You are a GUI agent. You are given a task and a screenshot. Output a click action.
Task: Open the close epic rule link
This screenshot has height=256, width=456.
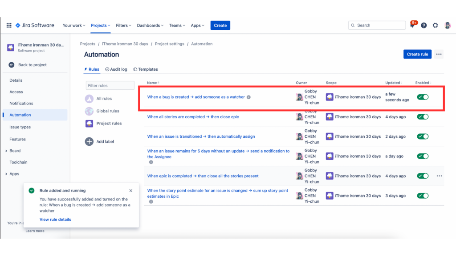tap(193, 117)
